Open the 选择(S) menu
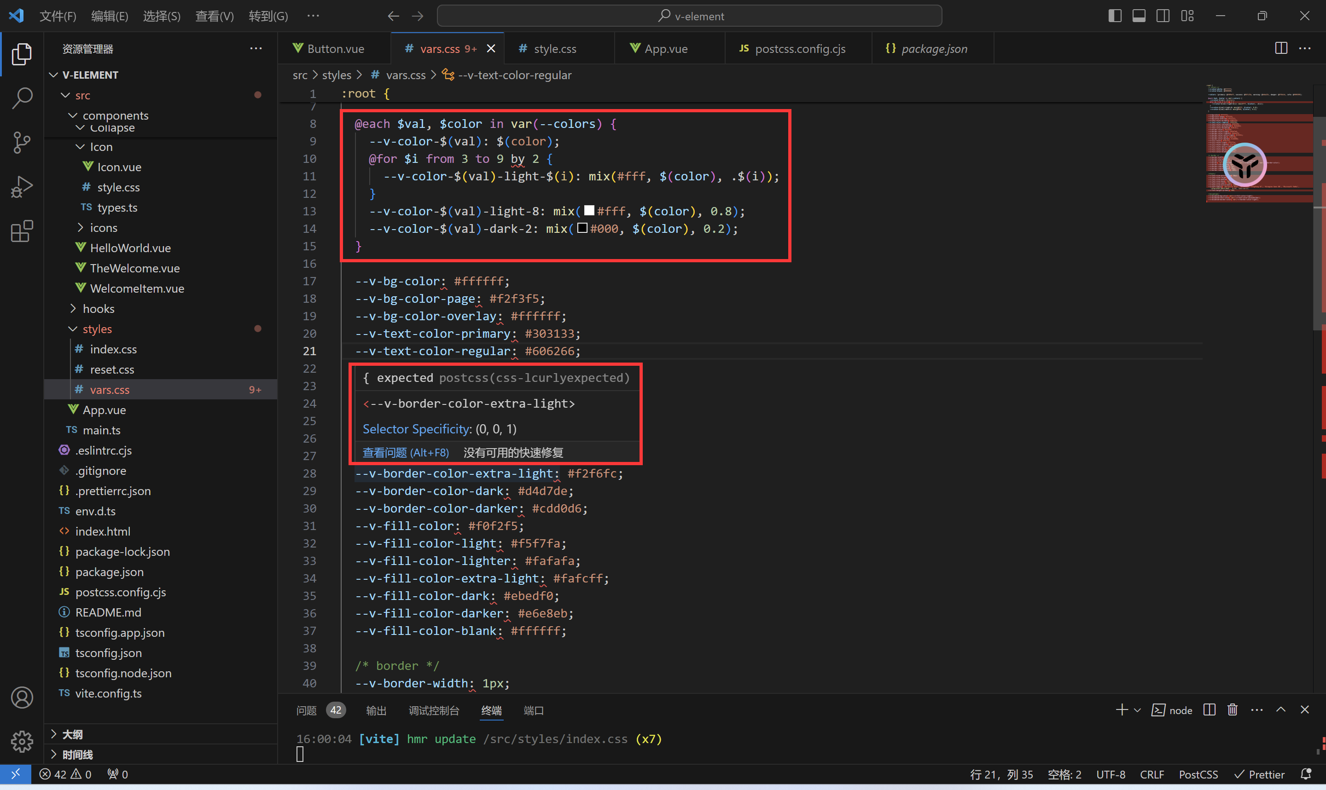The image size is (1326, 790). [x=162, y=16]
